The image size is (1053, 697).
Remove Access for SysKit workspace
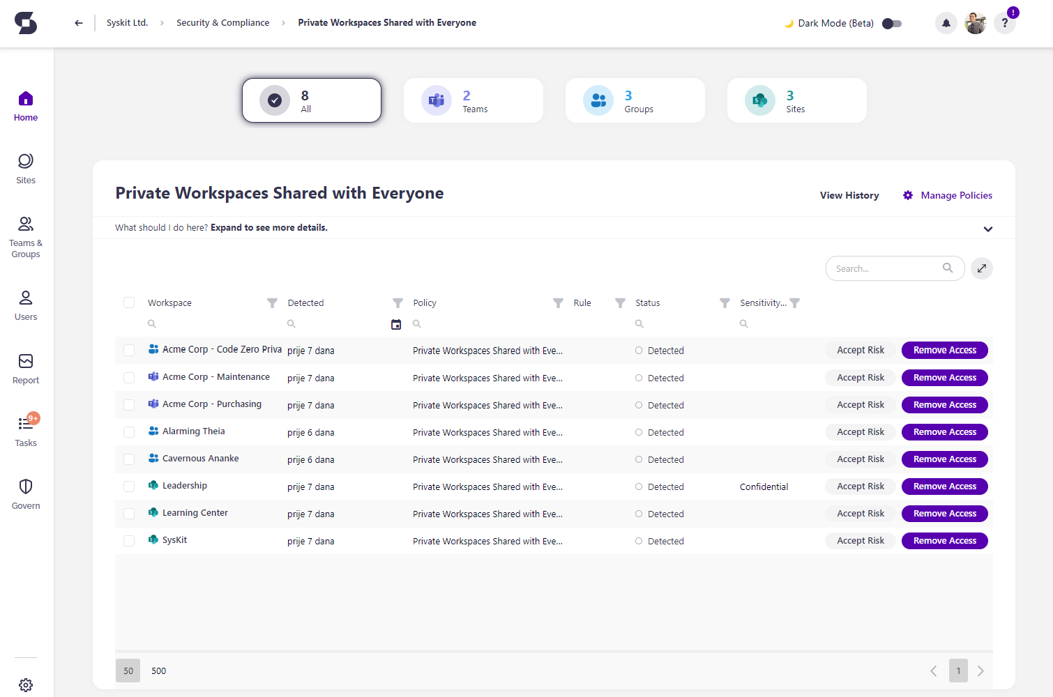[945, 541]
